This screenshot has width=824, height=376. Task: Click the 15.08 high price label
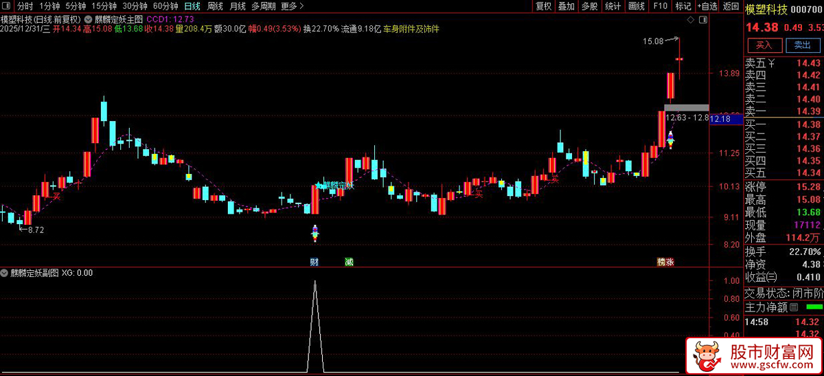653,41
